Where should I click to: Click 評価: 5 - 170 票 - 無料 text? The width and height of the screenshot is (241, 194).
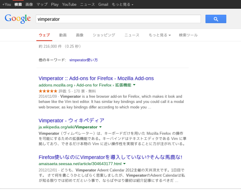pyautogui.click(x=77, y=91)
